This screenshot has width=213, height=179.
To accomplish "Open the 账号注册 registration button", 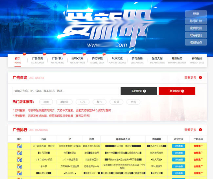I will click(x=196, y=21).
